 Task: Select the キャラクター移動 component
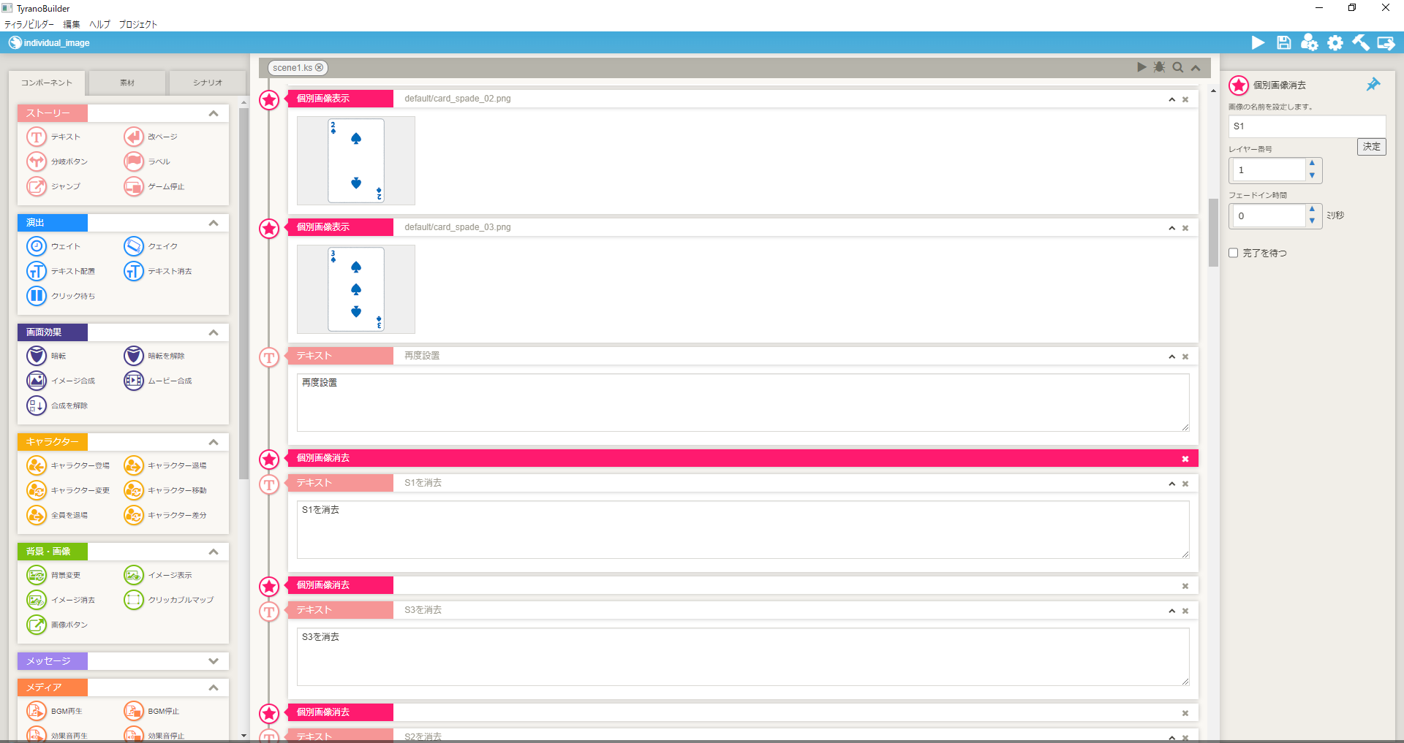pyautogui.click(x=165, y=490)
